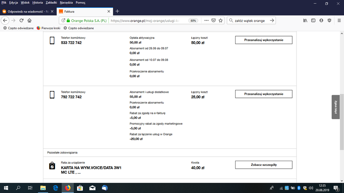Open the Widok menu
The height and width of the screenshot is (193, 344).
click(x=25, y=3)
